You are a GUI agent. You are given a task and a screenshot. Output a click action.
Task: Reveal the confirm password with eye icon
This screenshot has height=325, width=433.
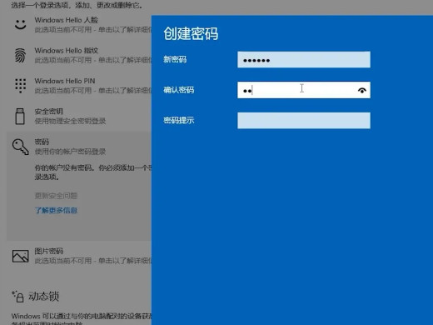[362, 90]
